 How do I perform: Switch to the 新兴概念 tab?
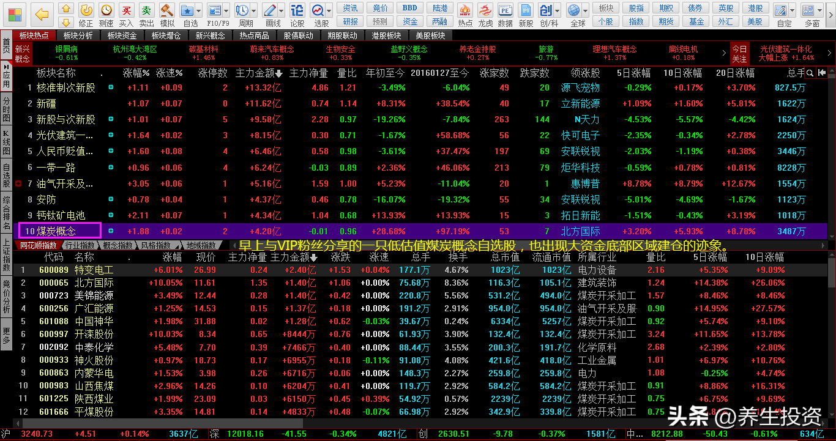click(x=210, y=35)
